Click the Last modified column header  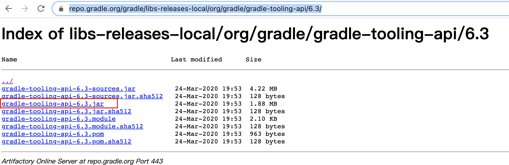point(197,59)
